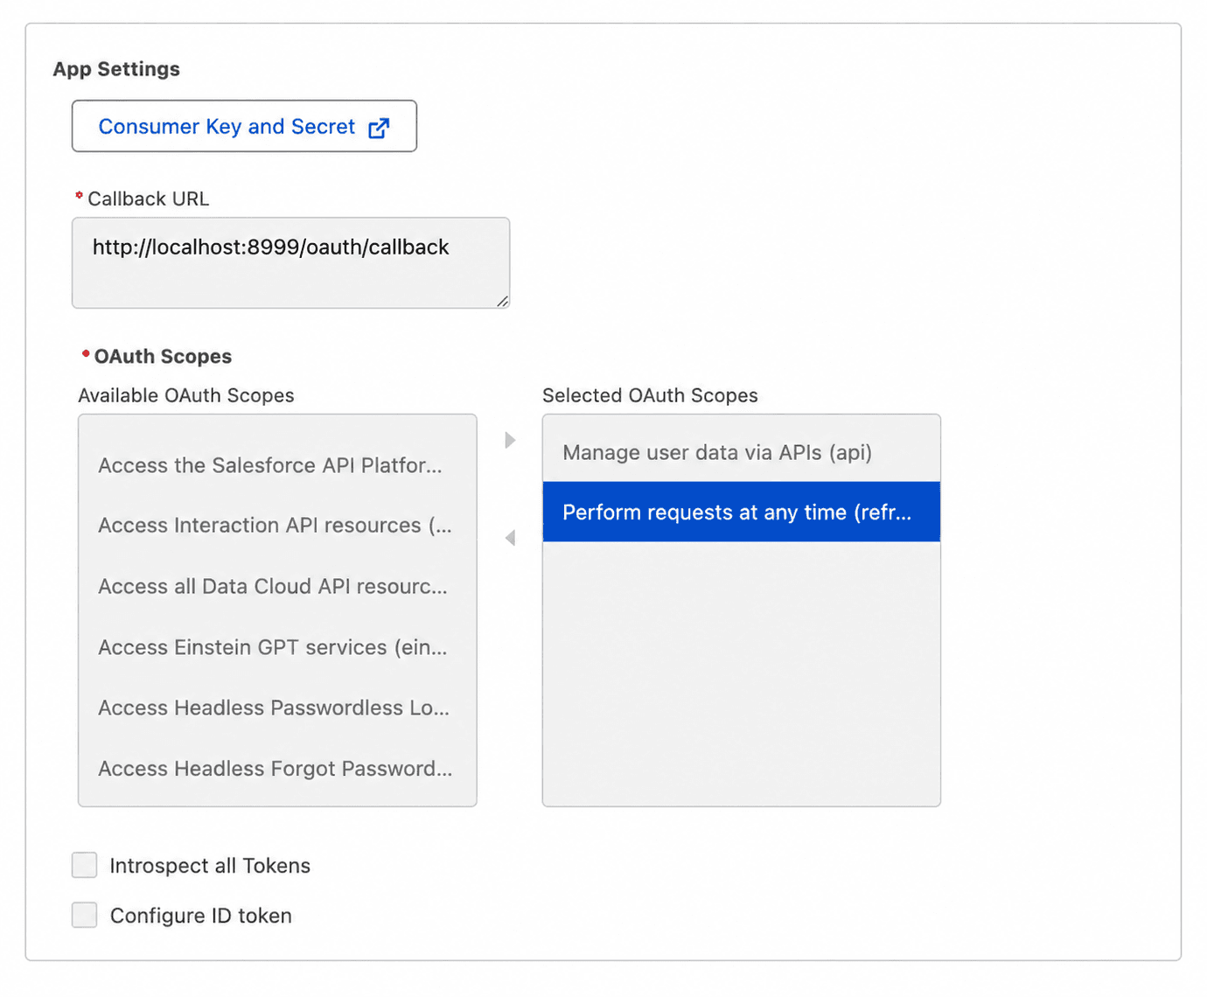Select Access Headless Forgot Password scope
The width and height of the screenshot is (1207, 997).
277,769
